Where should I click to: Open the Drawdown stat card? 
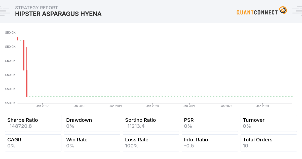point(92,123)
